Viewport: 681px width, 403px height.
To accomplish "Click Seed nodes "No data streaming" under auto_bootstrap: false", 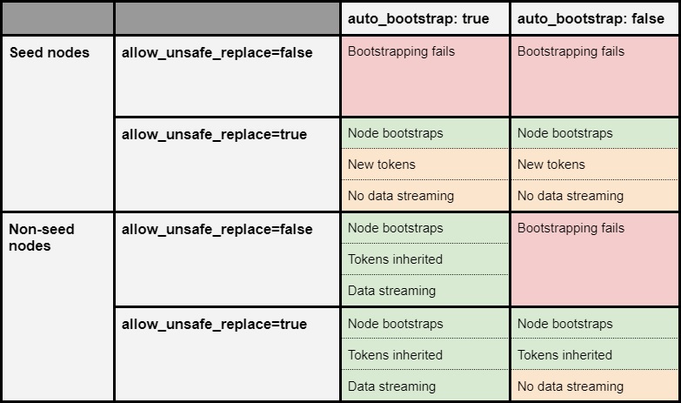I will coord(571,196).
